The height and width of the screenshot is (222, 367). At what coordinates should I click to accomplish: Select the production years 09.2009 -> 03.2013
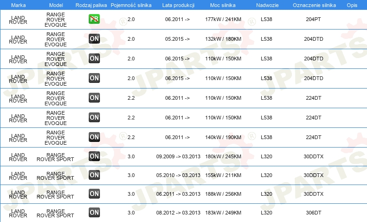178,156
